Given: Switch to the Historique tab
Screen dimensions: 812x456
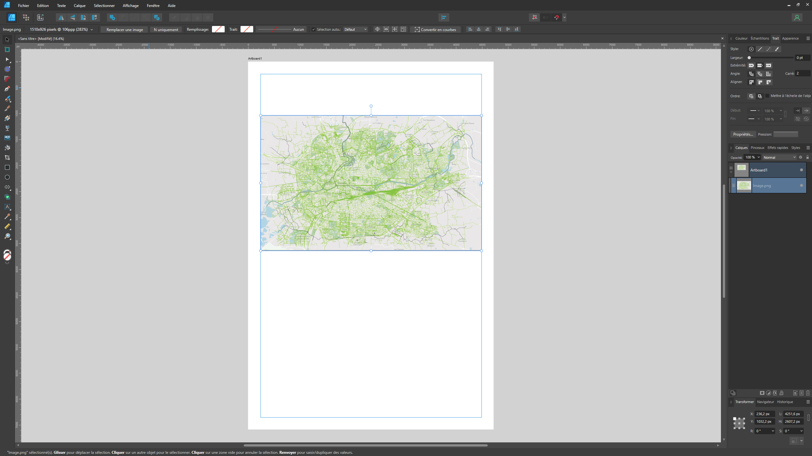Looking at the screenshot, I should (x=785, y=402).
